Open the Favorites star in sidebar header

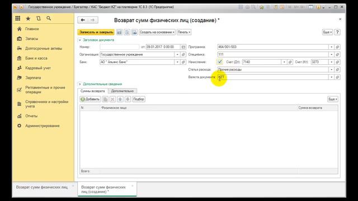point(28,18)
